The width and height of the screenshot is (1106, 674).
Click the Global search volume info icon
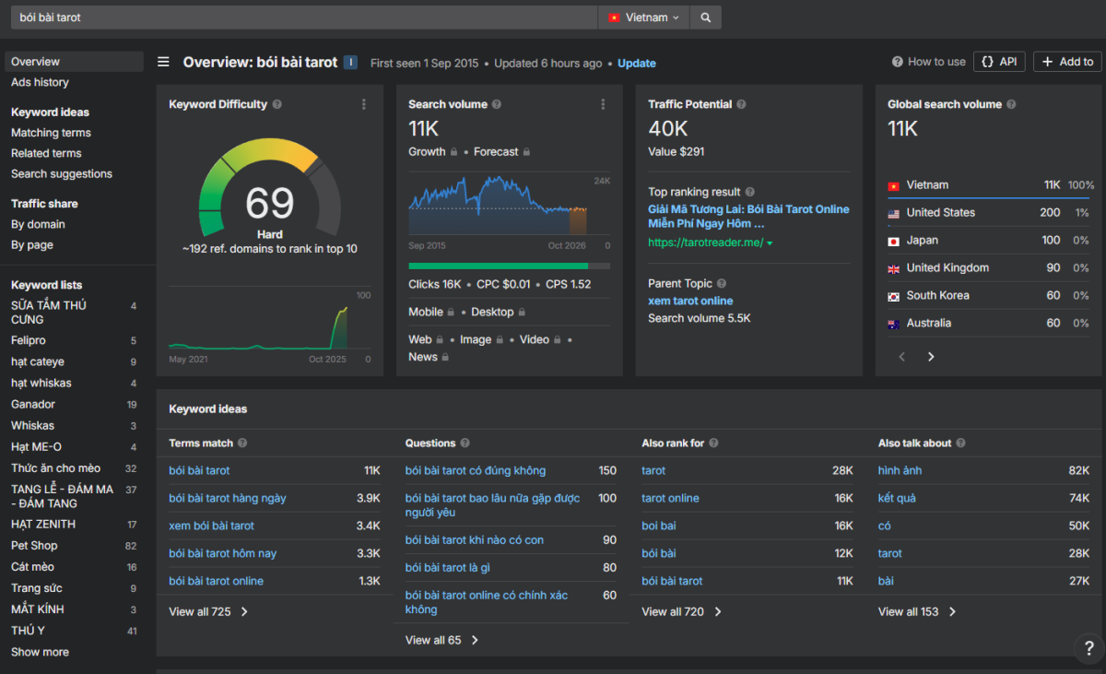1011,105
